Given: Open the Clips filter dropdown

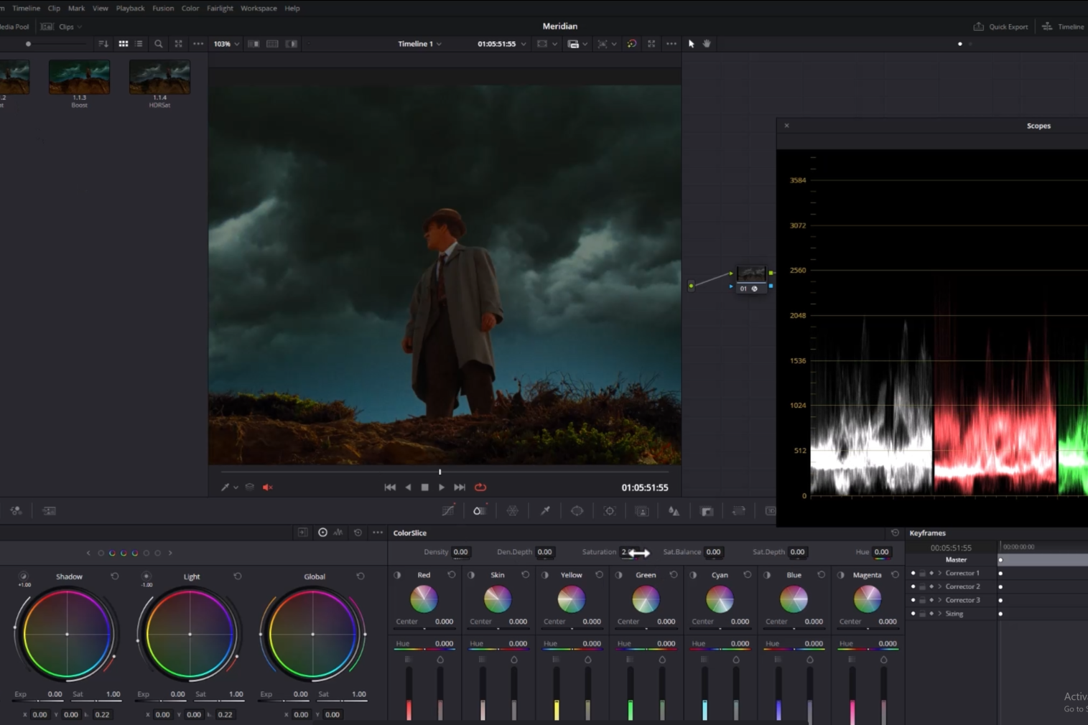Looking at the screenshot, I should 70,27.
